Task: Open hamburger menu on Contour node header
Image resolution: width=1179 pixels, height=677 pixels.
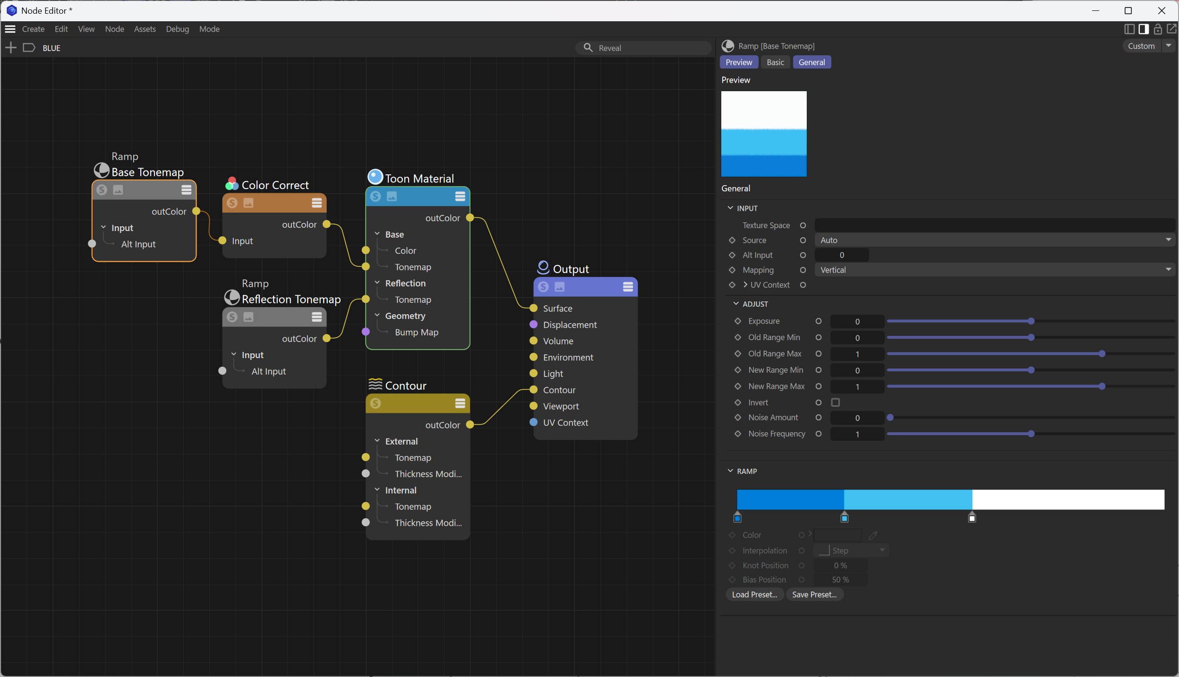Action: [x=460, y=403]
